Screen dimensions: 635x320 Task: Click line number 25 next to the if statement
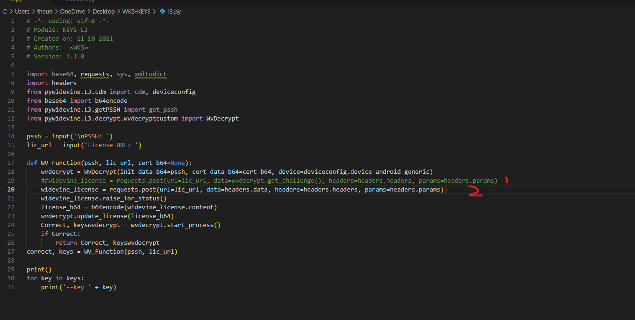pyautogui.click(x=10, y=234)
